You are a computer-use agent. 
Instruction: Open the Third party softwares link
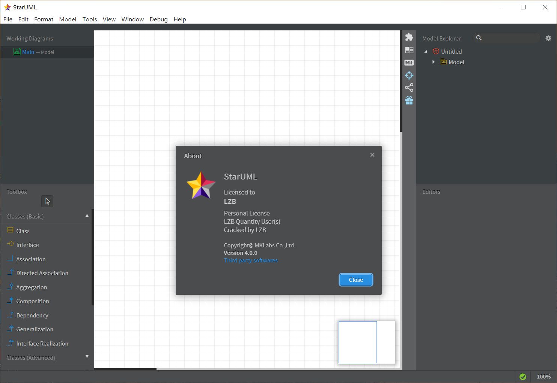pos(251,260)
